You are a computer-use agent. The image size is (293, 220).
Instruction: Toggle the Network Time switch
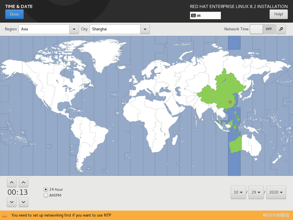click(263, 29)
